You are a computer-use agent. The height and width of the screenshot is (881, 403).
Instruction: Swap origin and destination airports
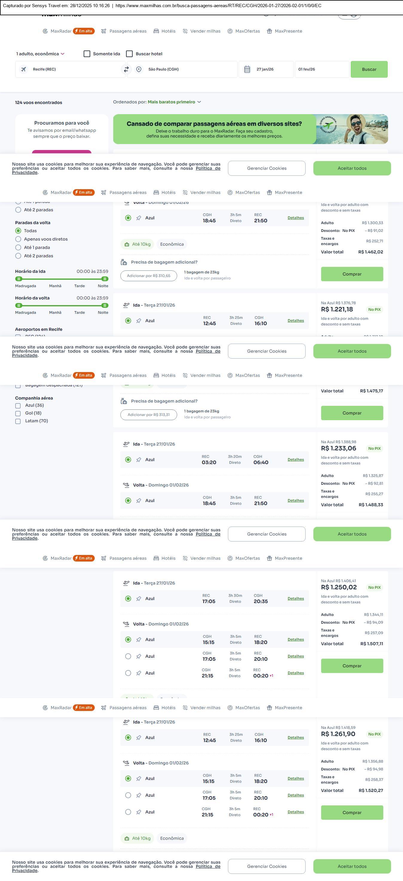click(x=126, y=69)
